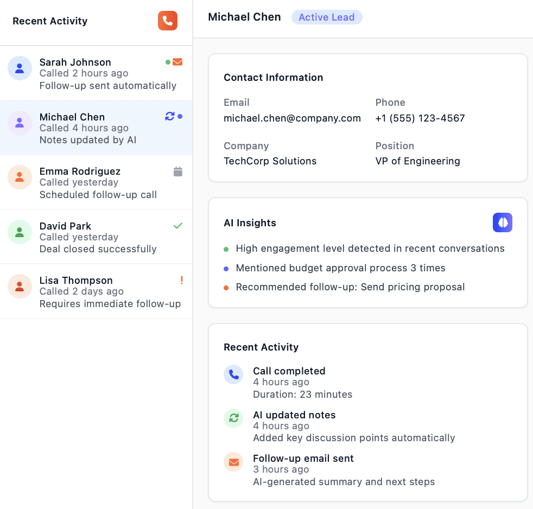Click the red urgency icon on Lisa Thompson's entry

click(x=181, y=280)
